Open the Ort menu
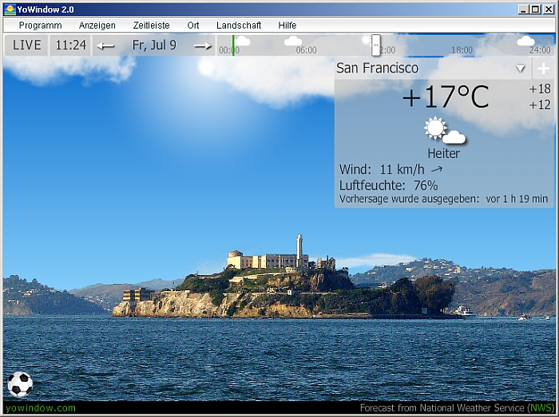Screen dimensions: 559x417 click(193, 26)
